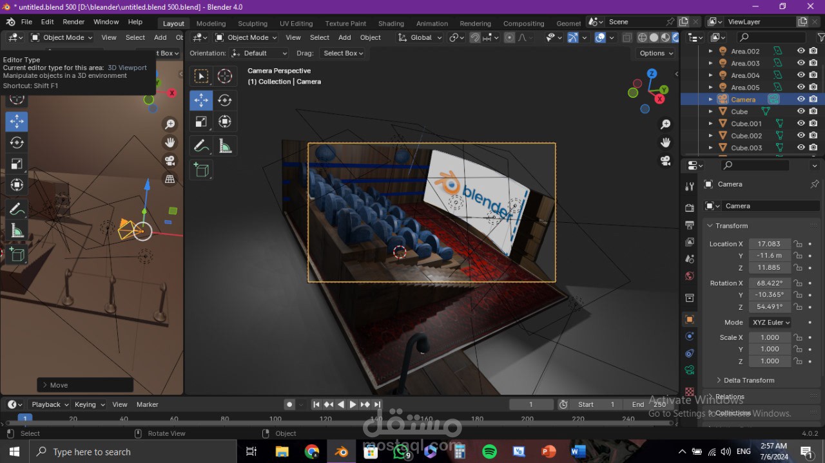Open the World properties tab
The height and width of the screenshot is (463, 825).
690,276
